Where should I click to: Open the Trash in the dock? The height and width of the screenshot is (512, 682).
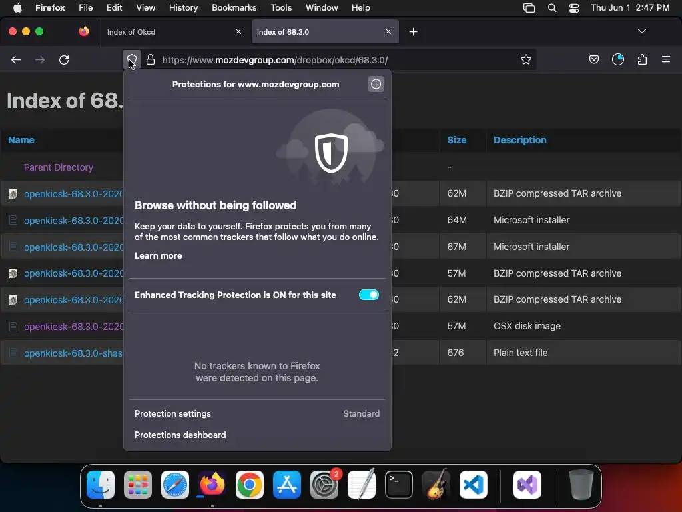pyautogui.click(x=581, y=485)
